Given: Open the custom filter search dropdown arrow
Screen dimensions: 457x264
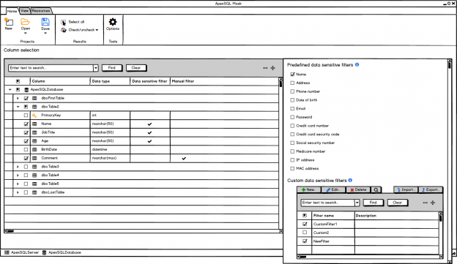Looking at the screenshot, I should (357, 203).
